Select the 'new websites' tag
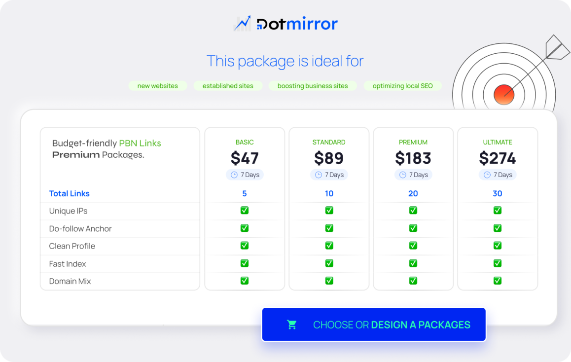The image size is (571, 362). tap(158, 86)
